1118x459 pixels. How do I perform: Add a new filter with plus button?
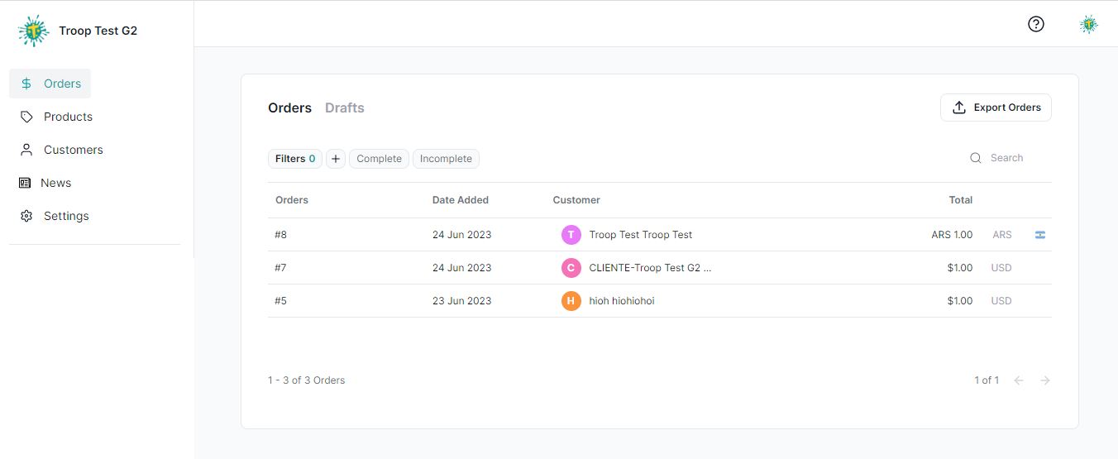pos(336,159)
